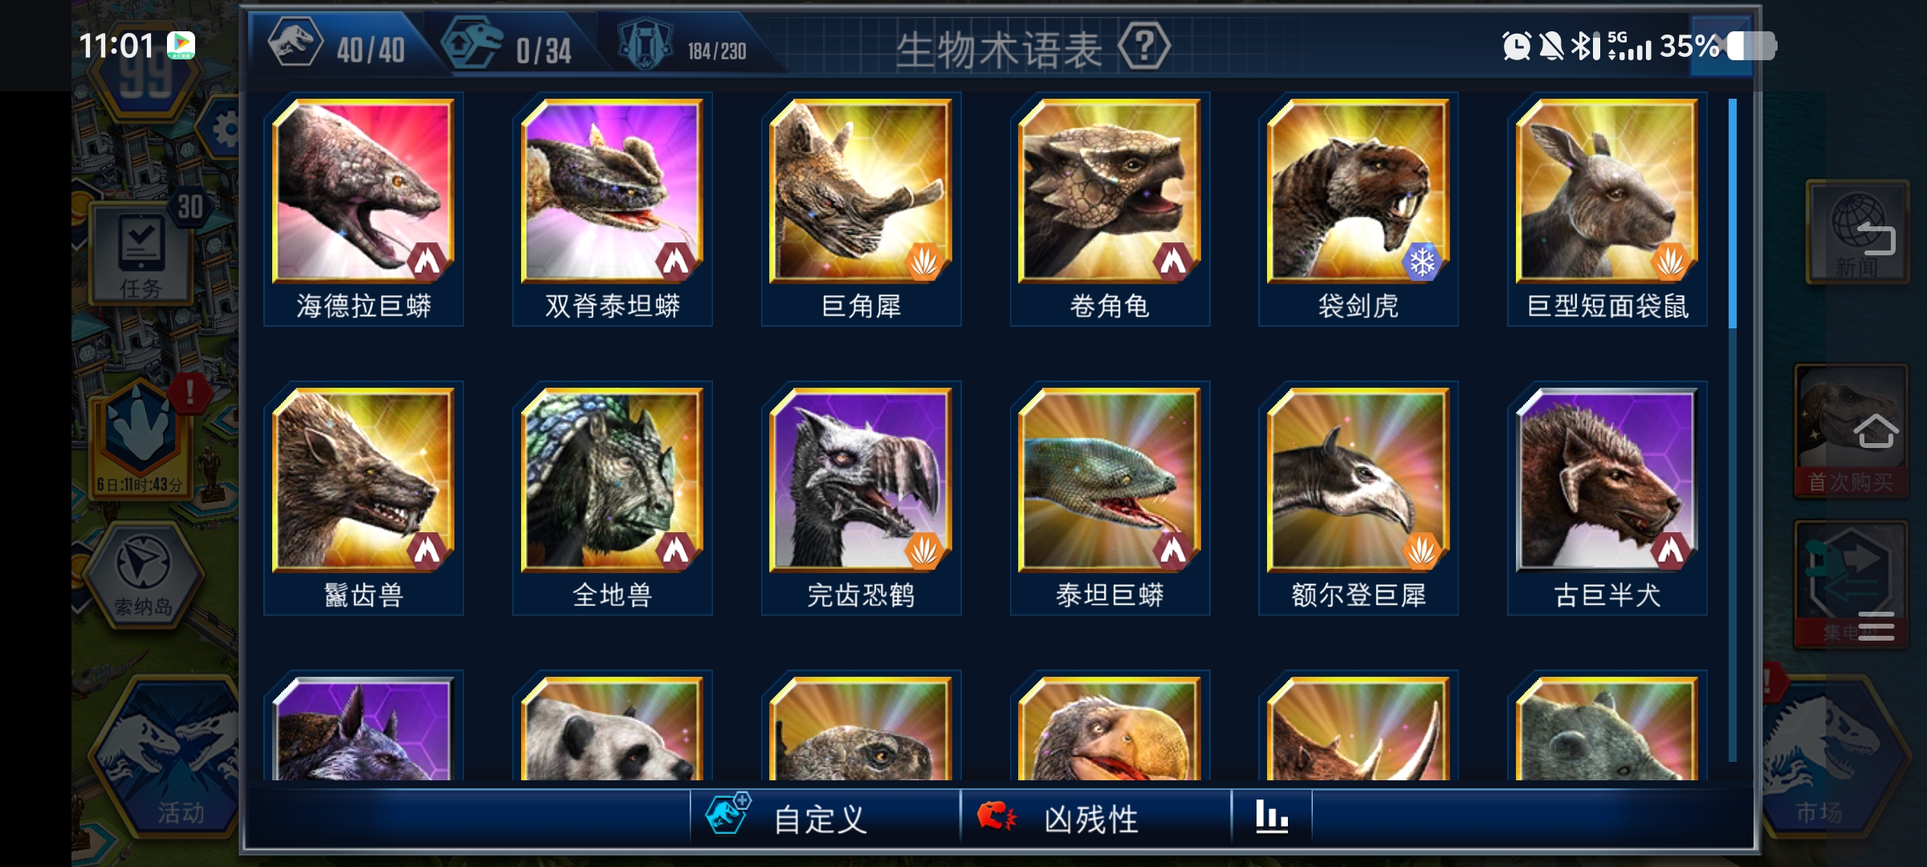Select the bar chart stats icon

click(x=1272, y=817)
